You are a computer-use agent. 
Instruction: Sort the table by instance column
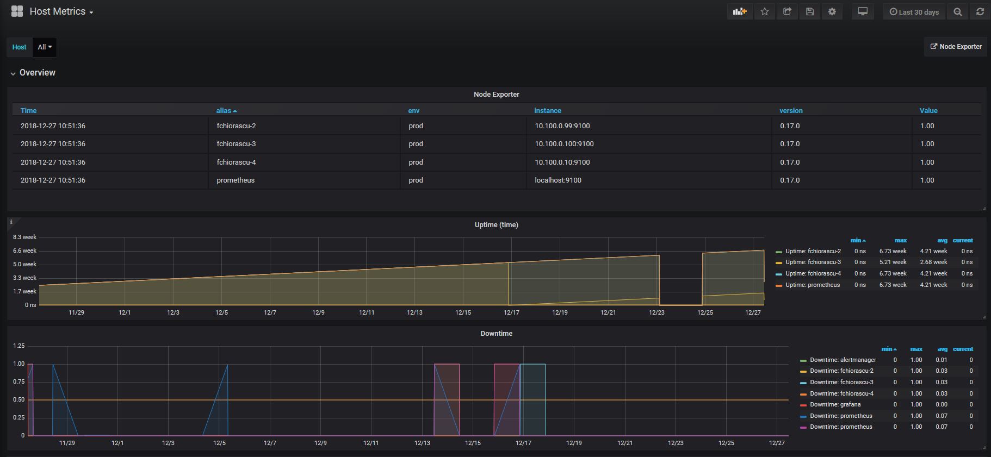click(x=547, y=111)
